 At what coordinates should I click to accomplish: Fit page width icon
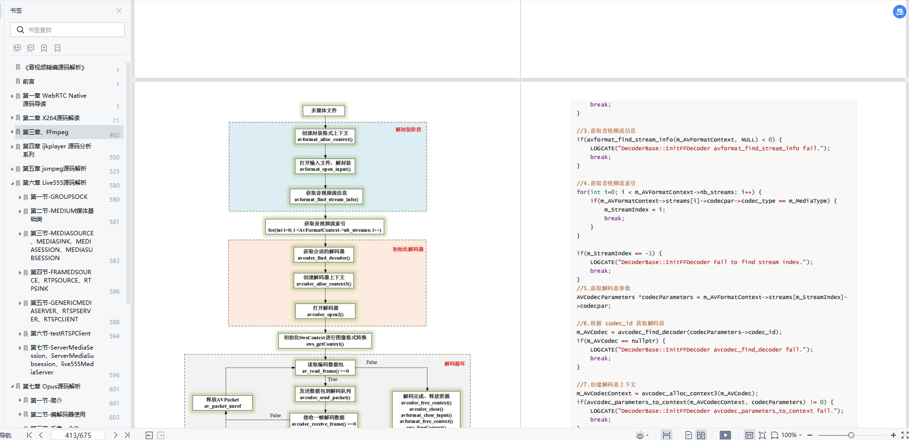tap(774, 435)
